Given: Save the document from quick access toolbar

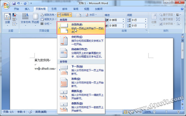Looking at the screenshot, I should [x=14, y=3].
